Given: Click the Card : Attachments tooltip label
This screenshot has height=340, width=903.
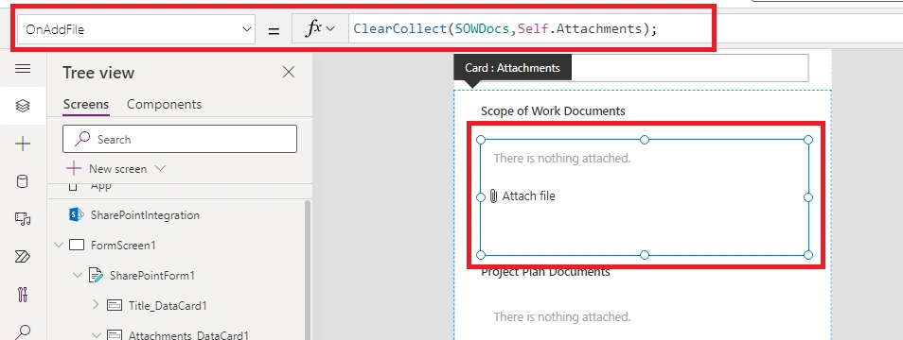Looking at the screenshot, I should [x=512, y=68].
